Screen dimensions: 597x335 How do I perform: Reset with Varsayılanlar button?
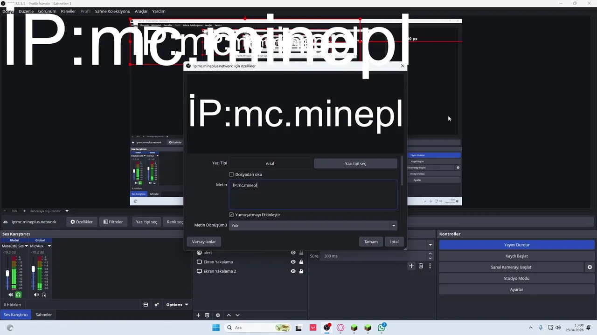[x=204, y=241]
